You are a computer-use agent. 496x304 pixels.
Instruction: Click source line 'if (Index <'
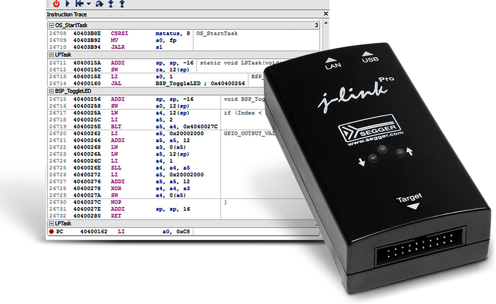242,113
